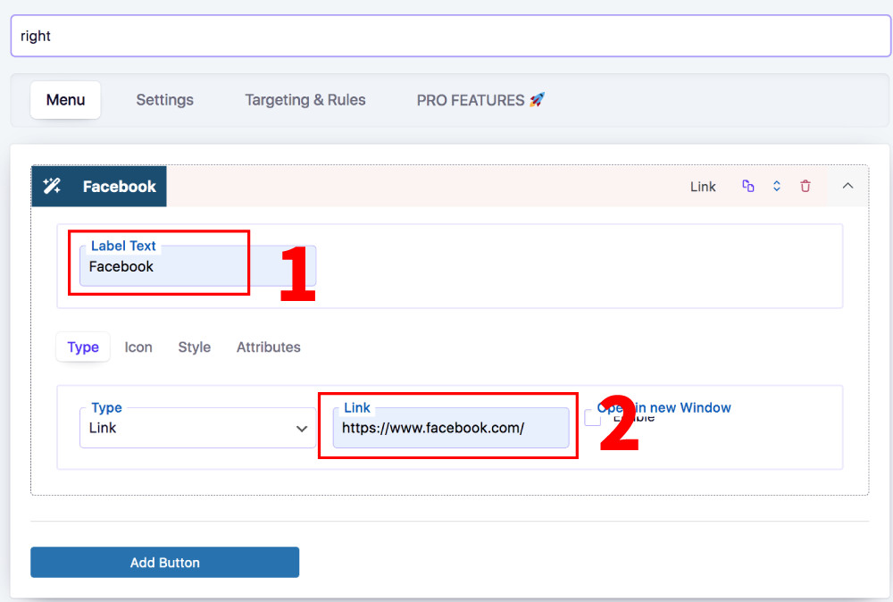Open the Style sub-tab
Screen dimensions: 893x602
pos(194,347)
